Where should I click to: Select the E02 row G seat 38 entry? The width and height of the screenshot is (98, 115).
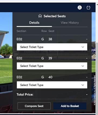point(52,39)
